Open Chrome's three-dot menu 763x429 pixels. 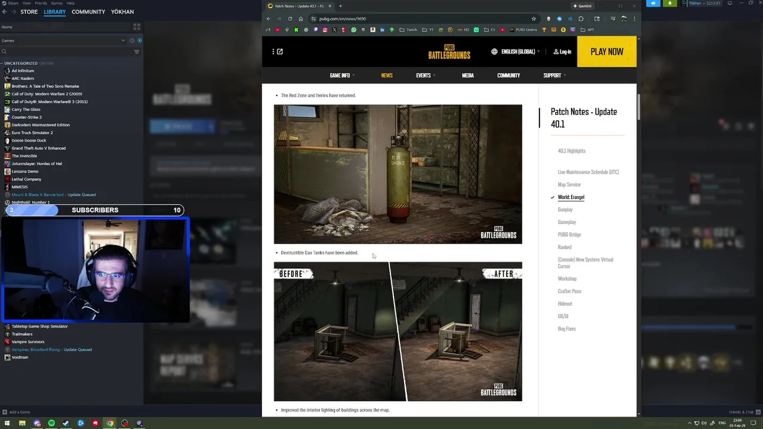[x=633, y=18]
